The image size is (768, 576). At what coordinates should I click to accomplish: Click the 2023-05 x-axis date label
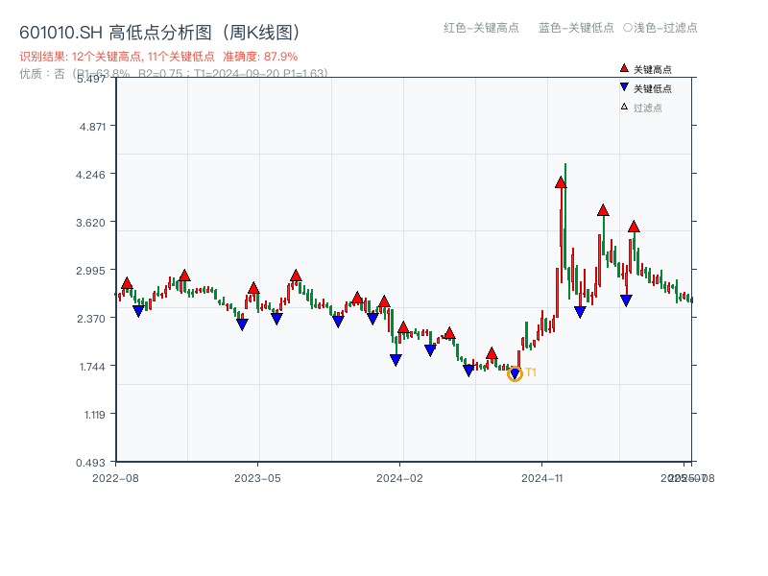[257, 478]
